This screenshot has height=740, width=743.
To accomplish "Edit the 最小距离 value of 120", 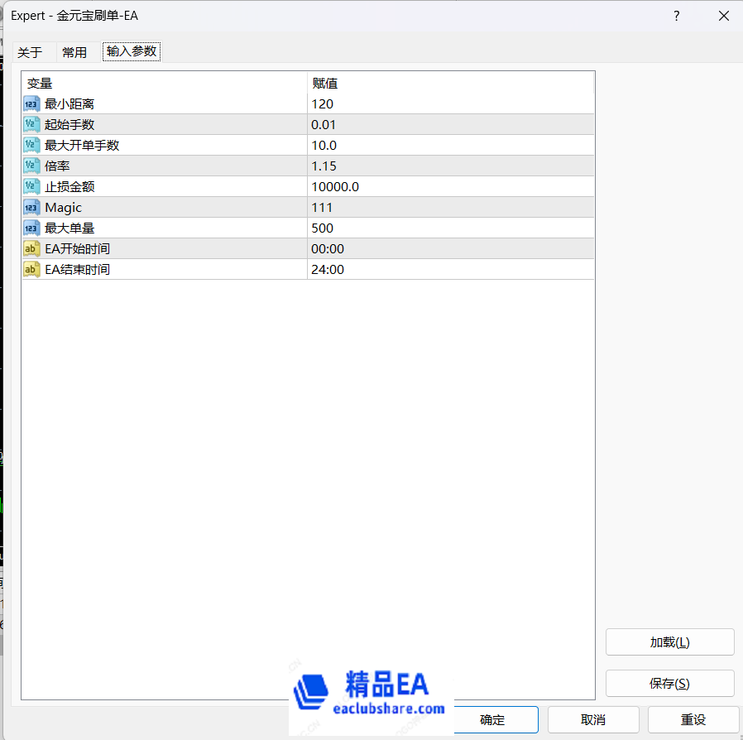I will tap(372, 103).
